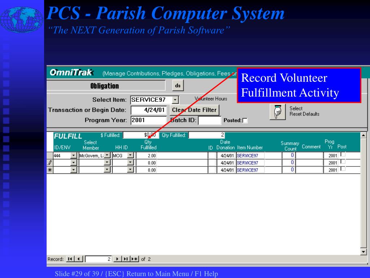The image size is (370, 278).
Task: Go to the previous record navigation button
Action: pos(78,259)
